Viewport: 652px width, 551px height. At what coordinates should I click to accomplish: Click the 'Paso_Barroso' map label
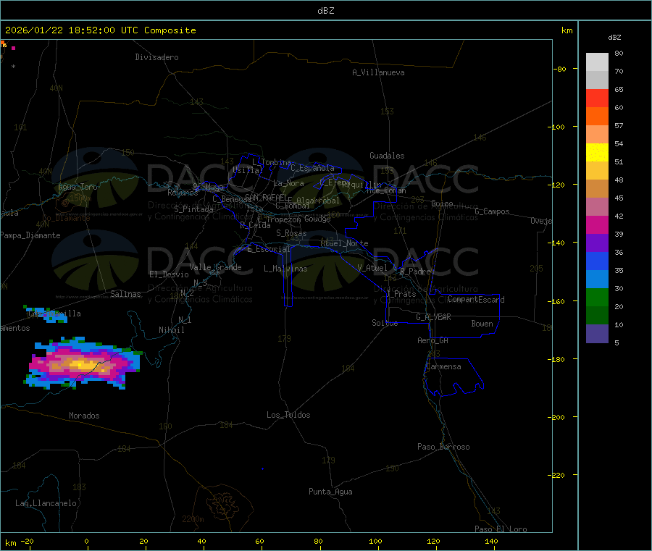(x=443, y=447)
